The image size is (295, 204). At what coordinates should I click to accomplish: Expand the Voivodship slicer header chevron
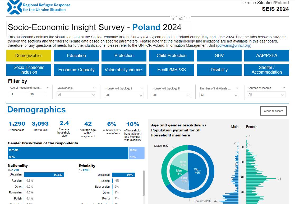[94, 88]
